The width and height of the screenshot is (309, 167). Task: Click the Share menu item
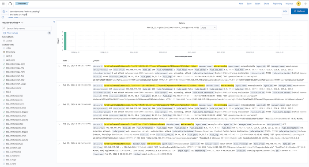[267, 4]
